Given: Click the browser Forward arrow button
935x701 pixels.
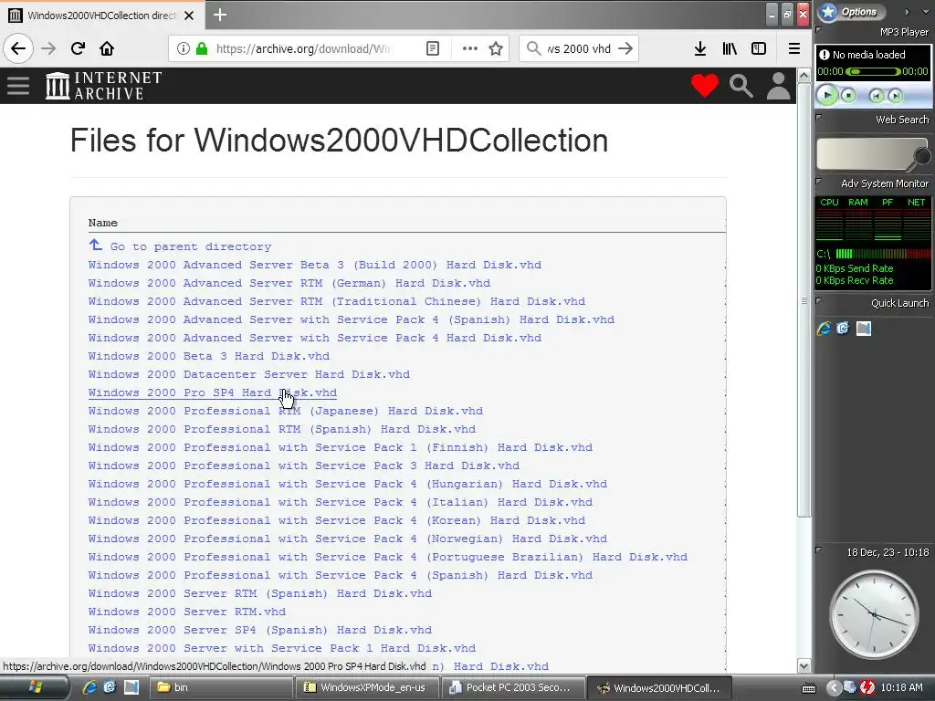Looking at the screenshot, I should (49, 48).
